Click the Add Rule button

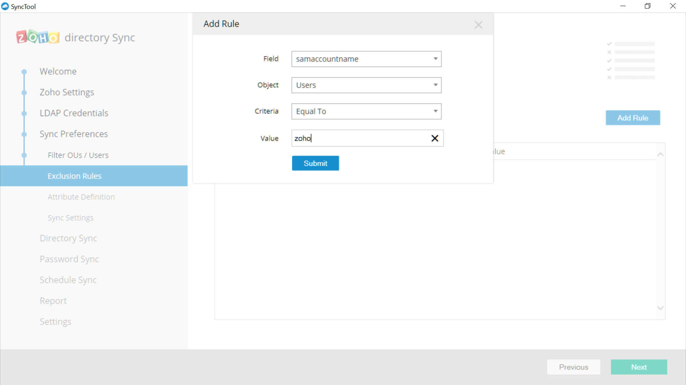(x=632, y=118)
